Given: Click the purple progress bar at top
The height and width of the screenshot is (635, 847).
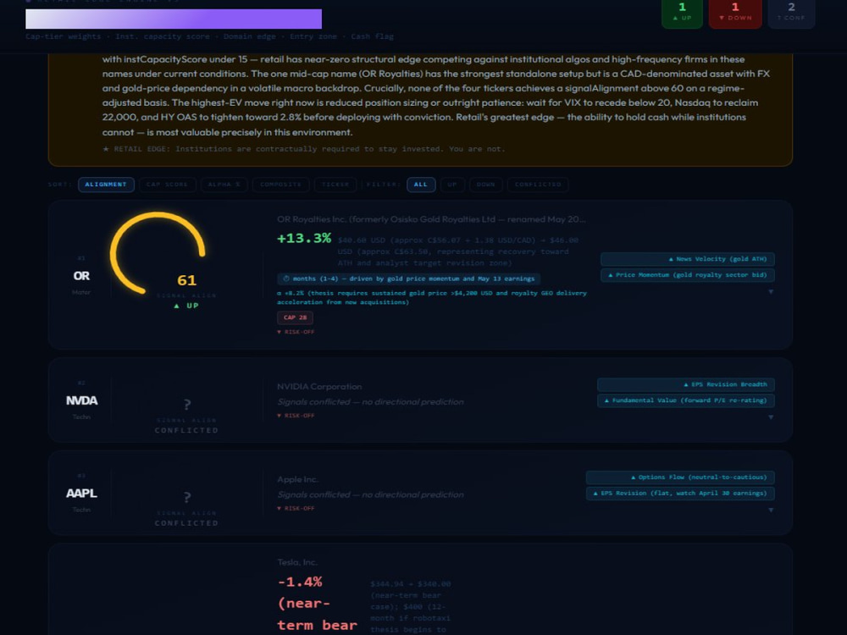Looking at the screenshot, I should coord(174,19).
